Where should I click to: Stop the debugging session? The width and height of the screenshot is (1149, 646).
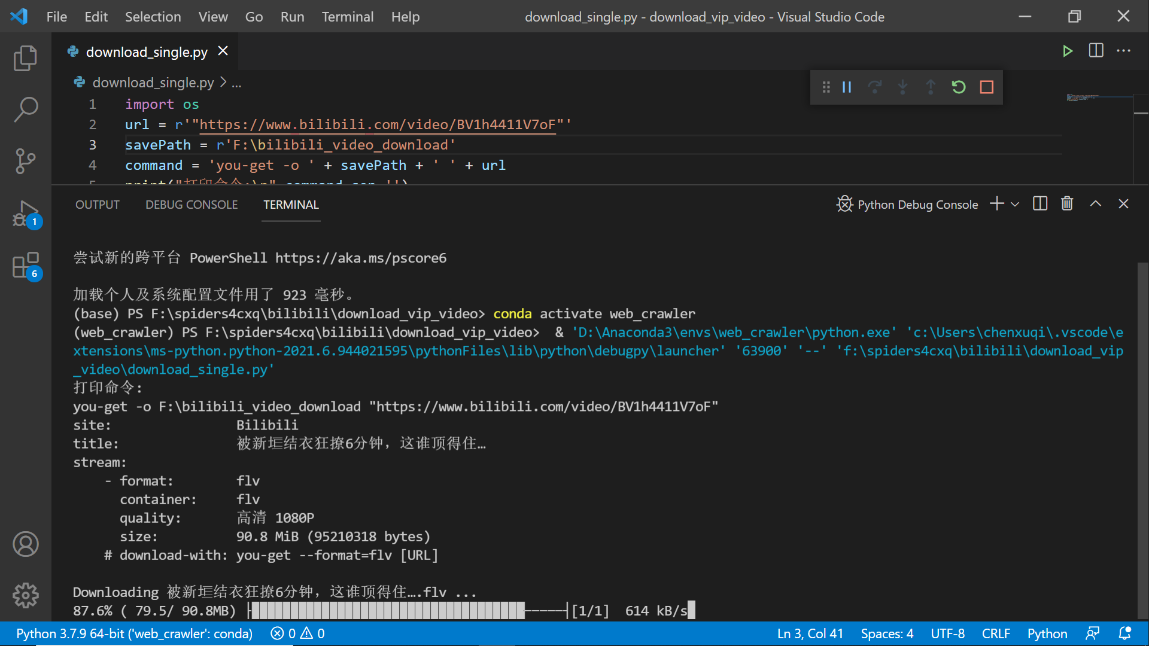(x=987, y=87)
